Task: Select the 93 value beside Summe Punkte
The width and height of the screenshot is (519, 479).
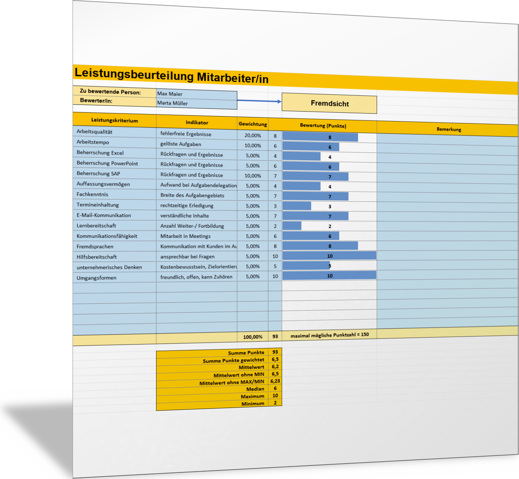Action: (275, 352)
